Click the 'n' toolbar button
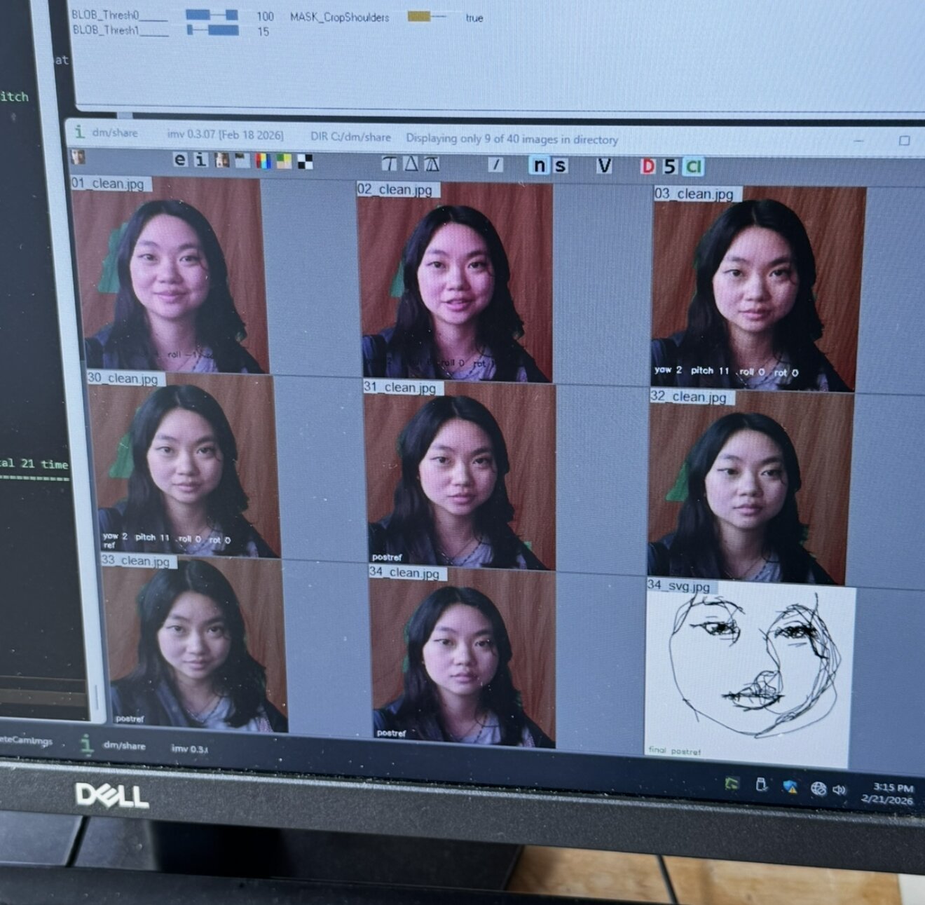Image resolution: width=925 pixels, height=905 pixels. click(x=539, y=165)
